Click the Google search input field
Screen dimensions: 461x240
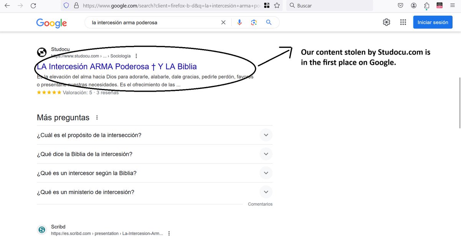pyautogui.click(x=154, y=23)
